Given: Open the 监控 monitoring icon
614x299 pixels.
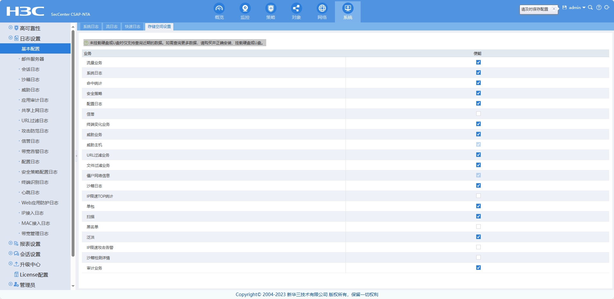Looking at the screenshot, I should click(x=245, y=8).
